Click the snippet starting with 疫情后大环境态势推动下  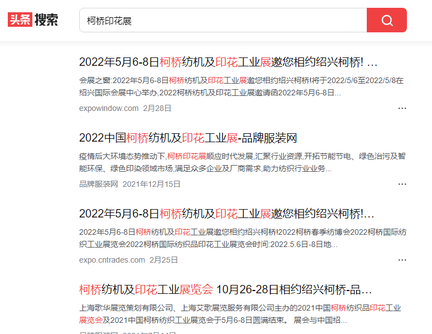click(241, 162)
